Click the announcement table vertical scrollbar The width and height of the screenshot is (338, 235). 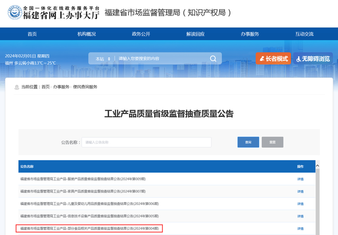[x=317, y=201]
